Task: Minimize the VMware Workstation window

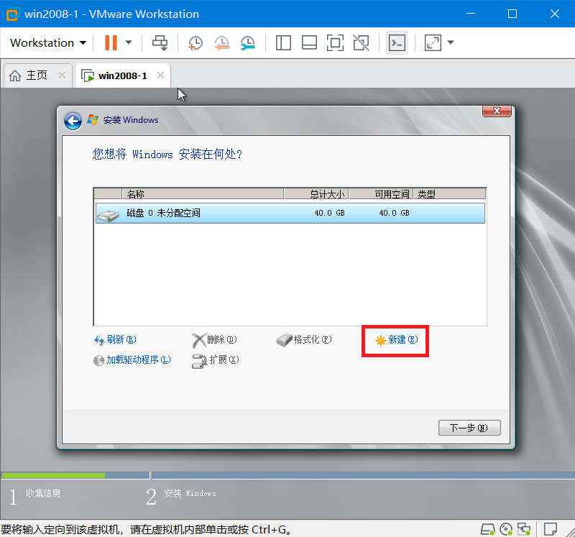Action: point(471,14)
